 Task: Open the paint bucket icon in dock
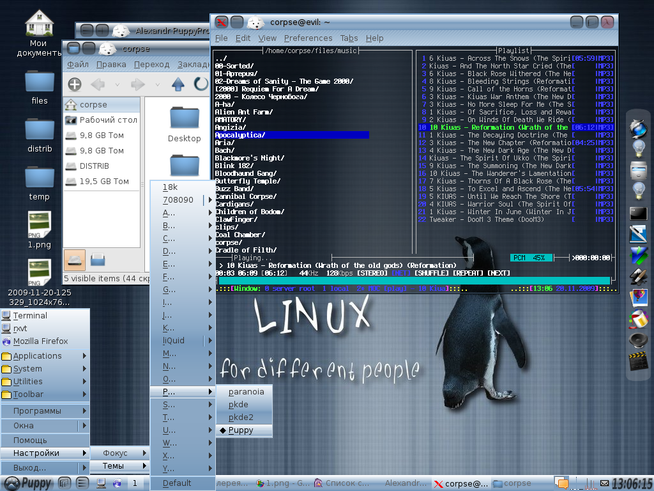638,319
